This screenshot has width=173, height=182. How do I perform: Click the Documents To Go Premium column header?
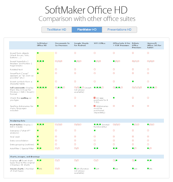pyautogui.click(x=62, y=44)
